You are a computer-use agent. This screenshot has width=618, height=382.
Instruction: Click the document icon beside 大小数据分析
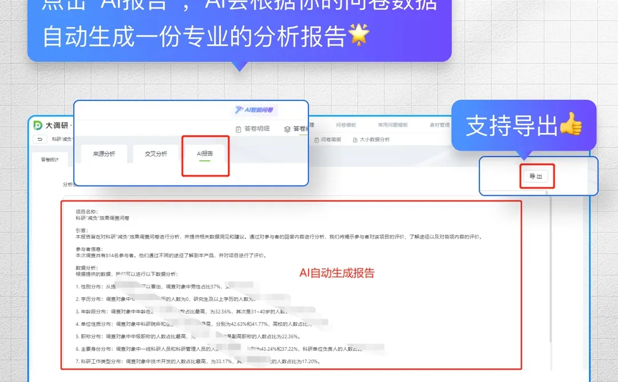(355, 139)
